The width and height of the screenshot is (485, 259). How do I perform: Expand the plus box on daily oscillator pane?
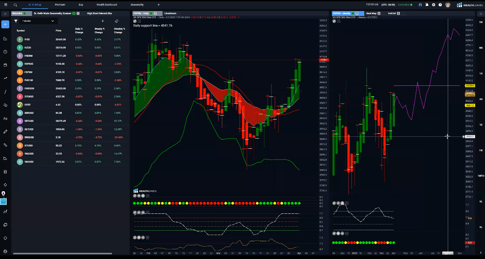(148, 213)
